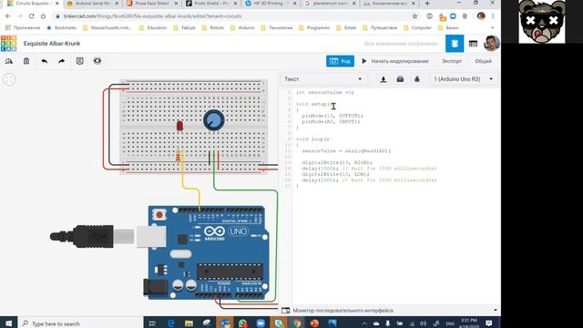Open the Текст code mode dropdown
The width and height of the screenshot is (583, 328).
point(322,79)
